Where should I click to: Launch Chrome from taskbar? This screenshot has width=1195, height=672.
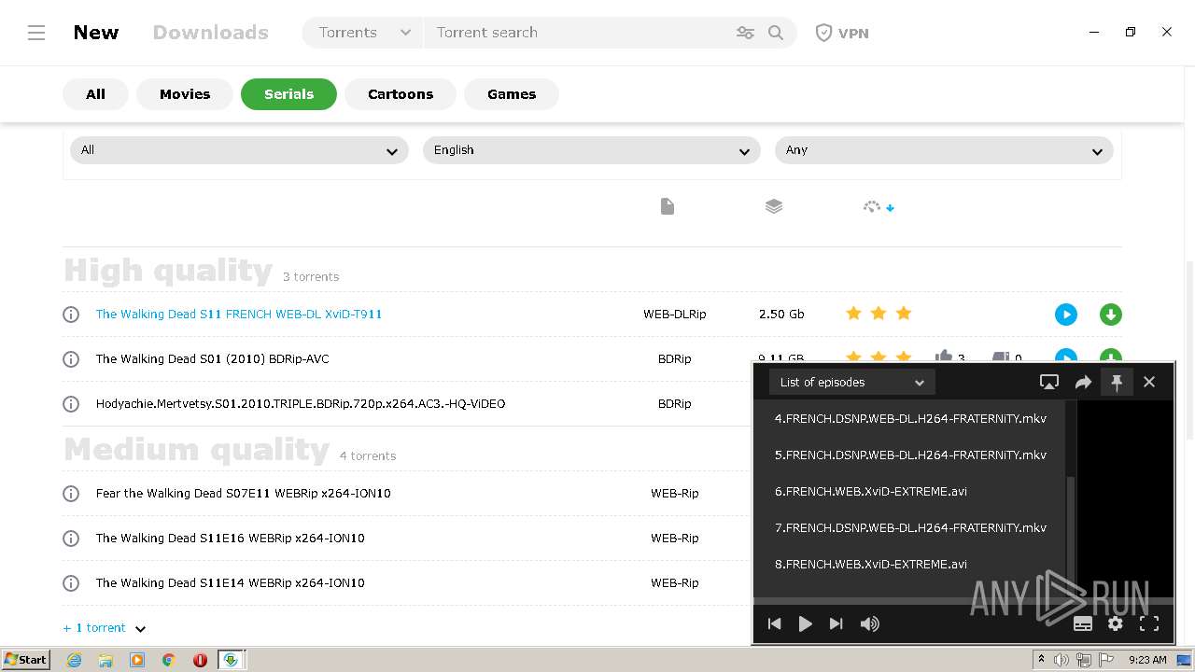(x=168, y=659)
